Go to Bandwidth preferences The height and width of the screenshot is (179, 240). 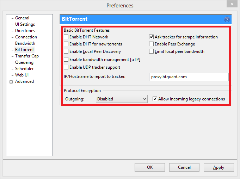click(x=25, y=43)
